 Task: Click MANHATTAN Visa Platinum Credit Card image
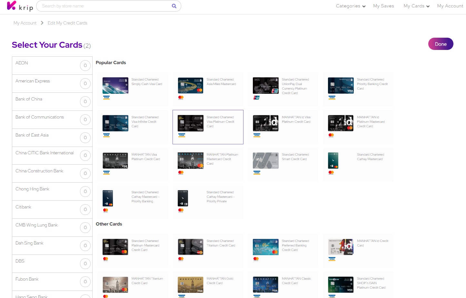[115, 160]
